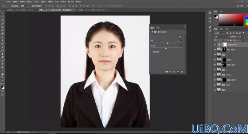Click the brightness slider handle

(x=168, y=43)
